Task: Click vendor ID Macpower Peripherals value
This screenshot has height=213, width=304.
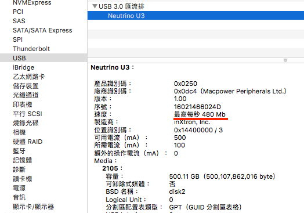Action: pyautogui.click(x=230, y=91)
